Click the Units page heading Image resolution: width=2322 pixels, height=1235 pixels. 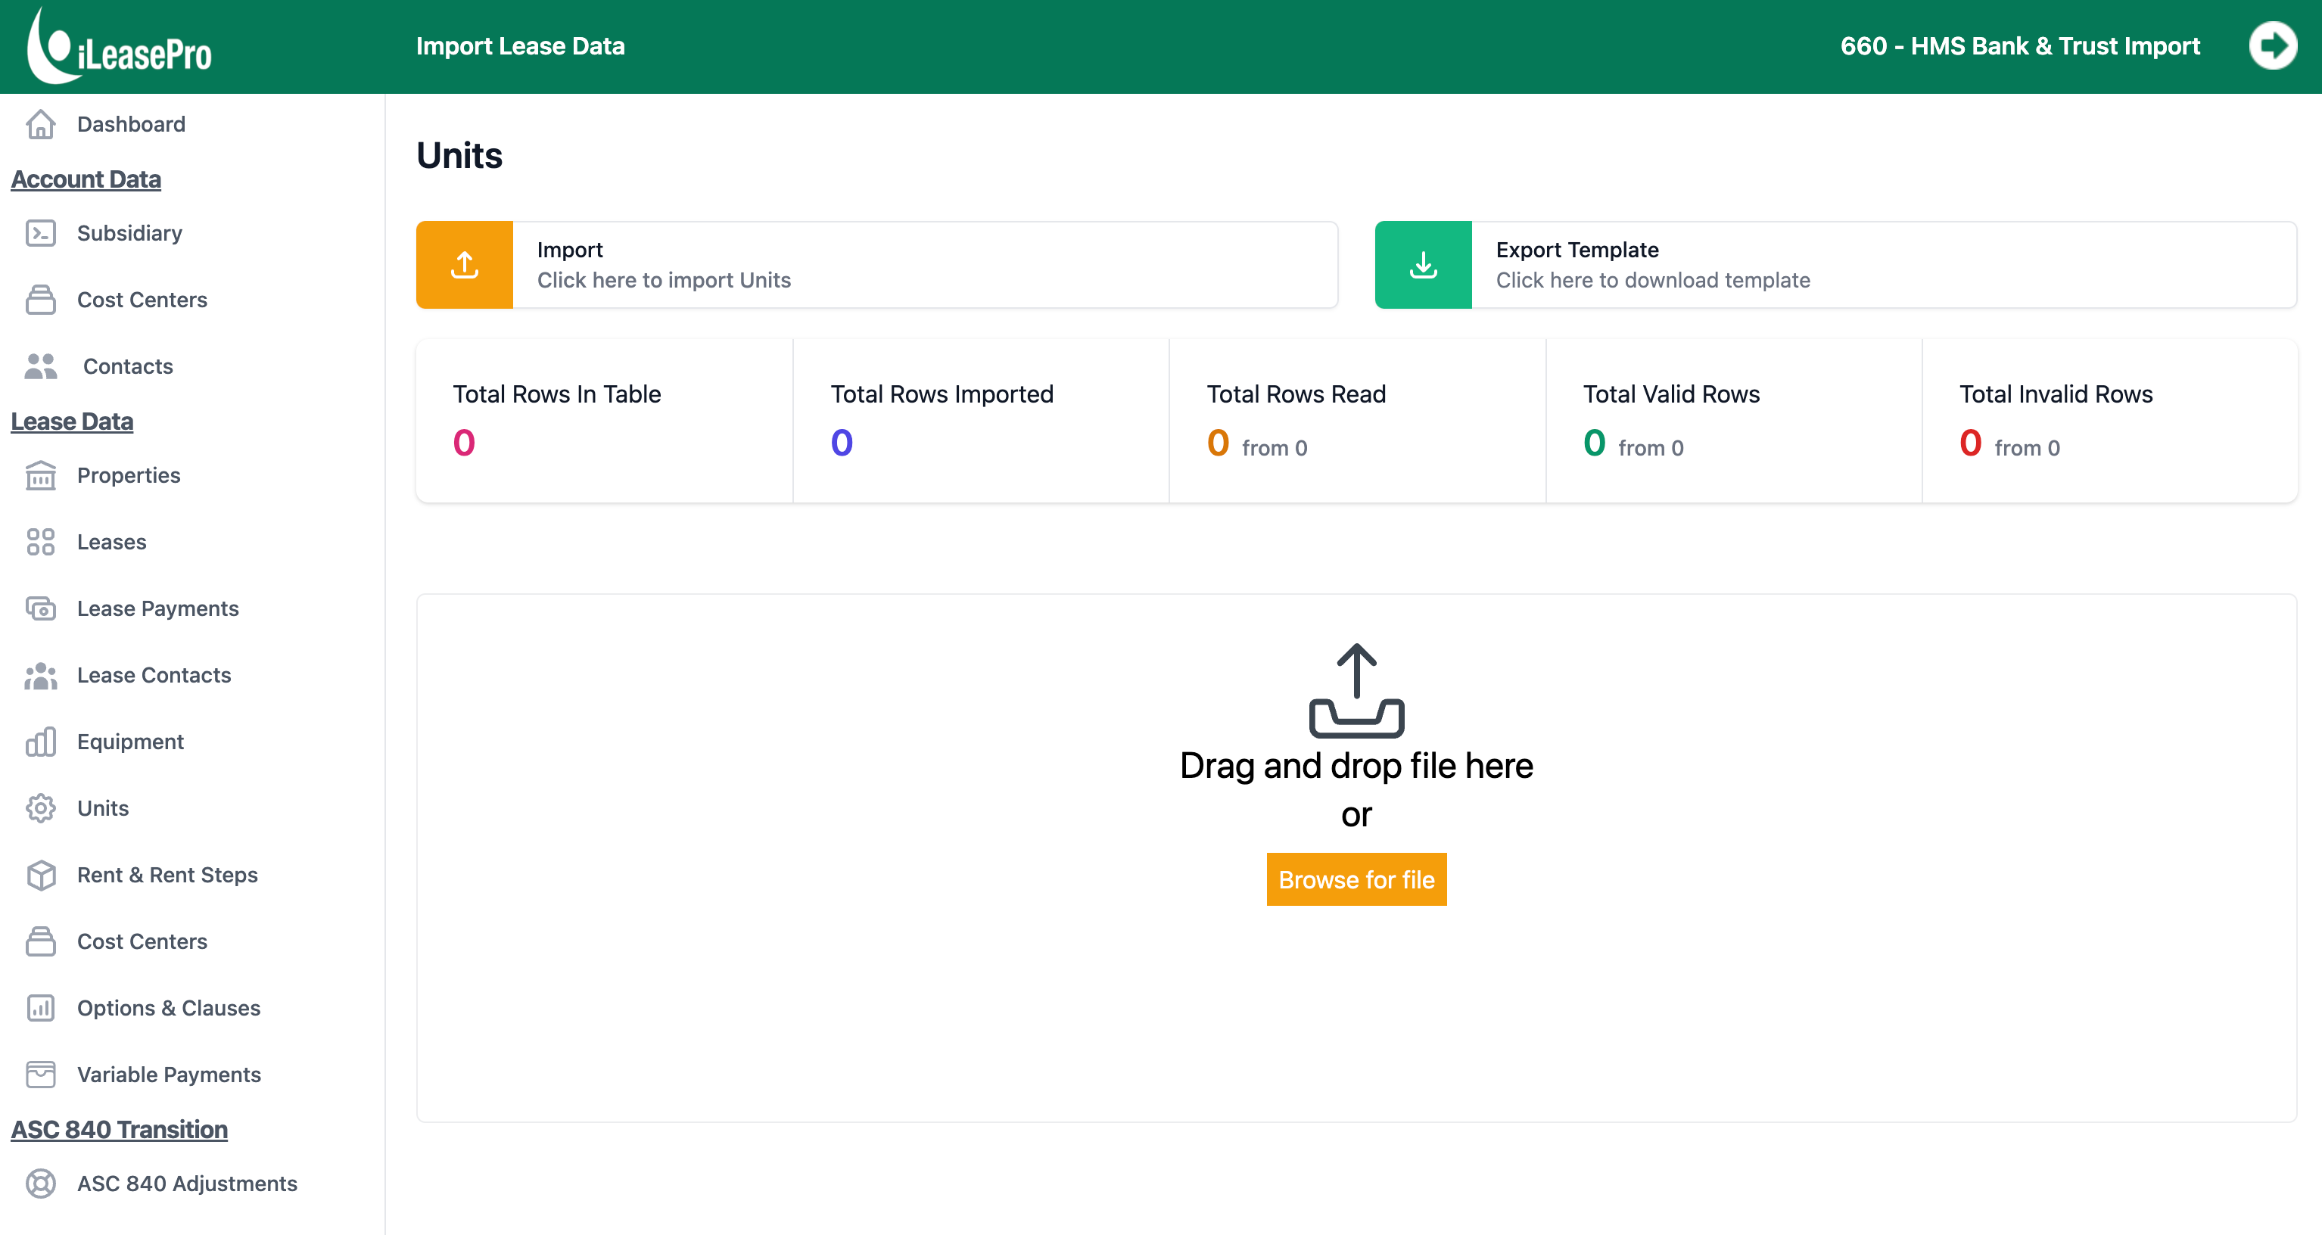(459, 156)
